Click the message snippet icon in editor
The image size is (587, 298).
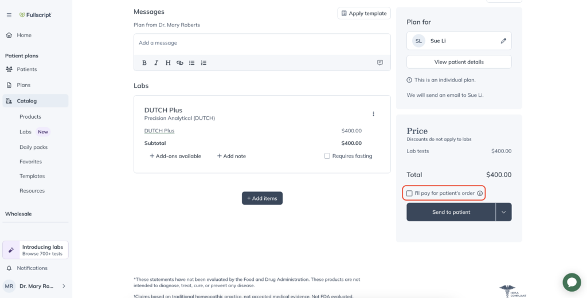coord(380,63)
